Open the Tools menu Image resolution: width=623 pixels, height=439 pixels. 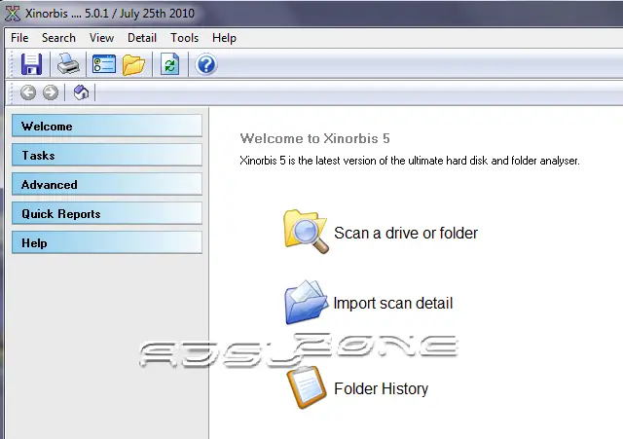tap(184, 38)
